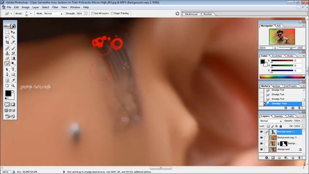Viewport: 309px width, 174px height.
Task: Select the History Brush tool
Action: 13,53
